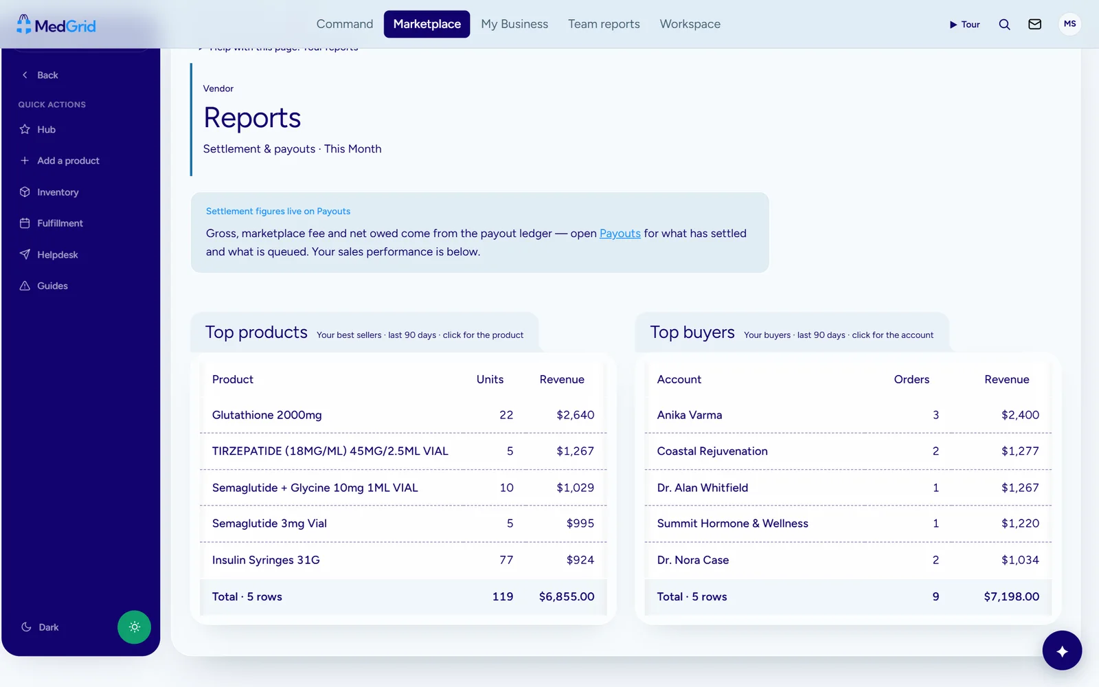This screenshot has width=1099, height=687.
Task: Open the Glutathione 2000mg product row
Action: coord(403,415)
